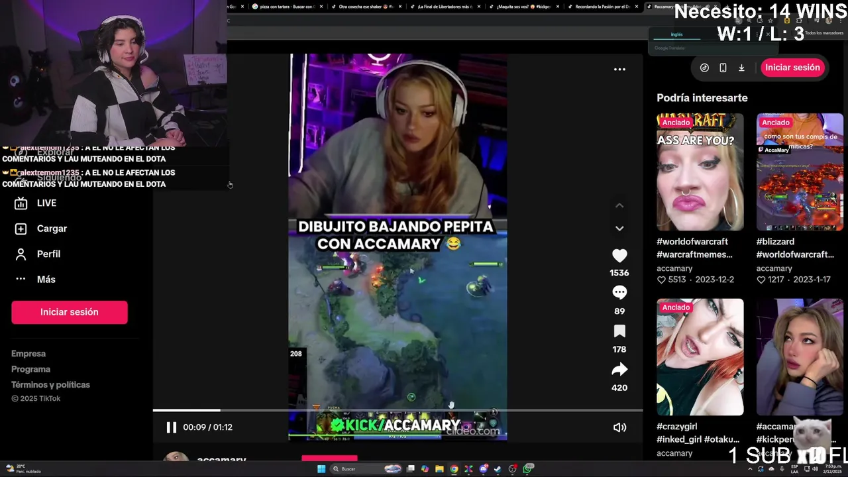Open the three-dots options above the video
The width and height of the screenshot is (848, 477).
pyautogui.click(x=619, y=69)
